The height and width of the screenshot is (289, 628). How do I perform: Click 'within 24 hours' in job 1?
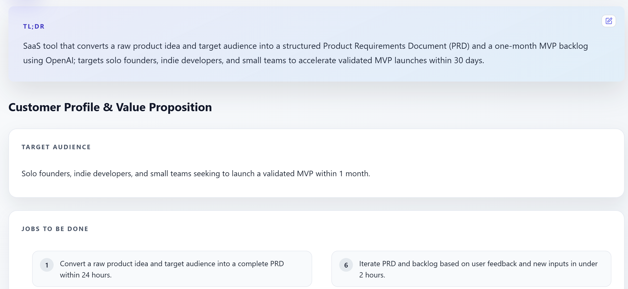[x=85, y=275]
